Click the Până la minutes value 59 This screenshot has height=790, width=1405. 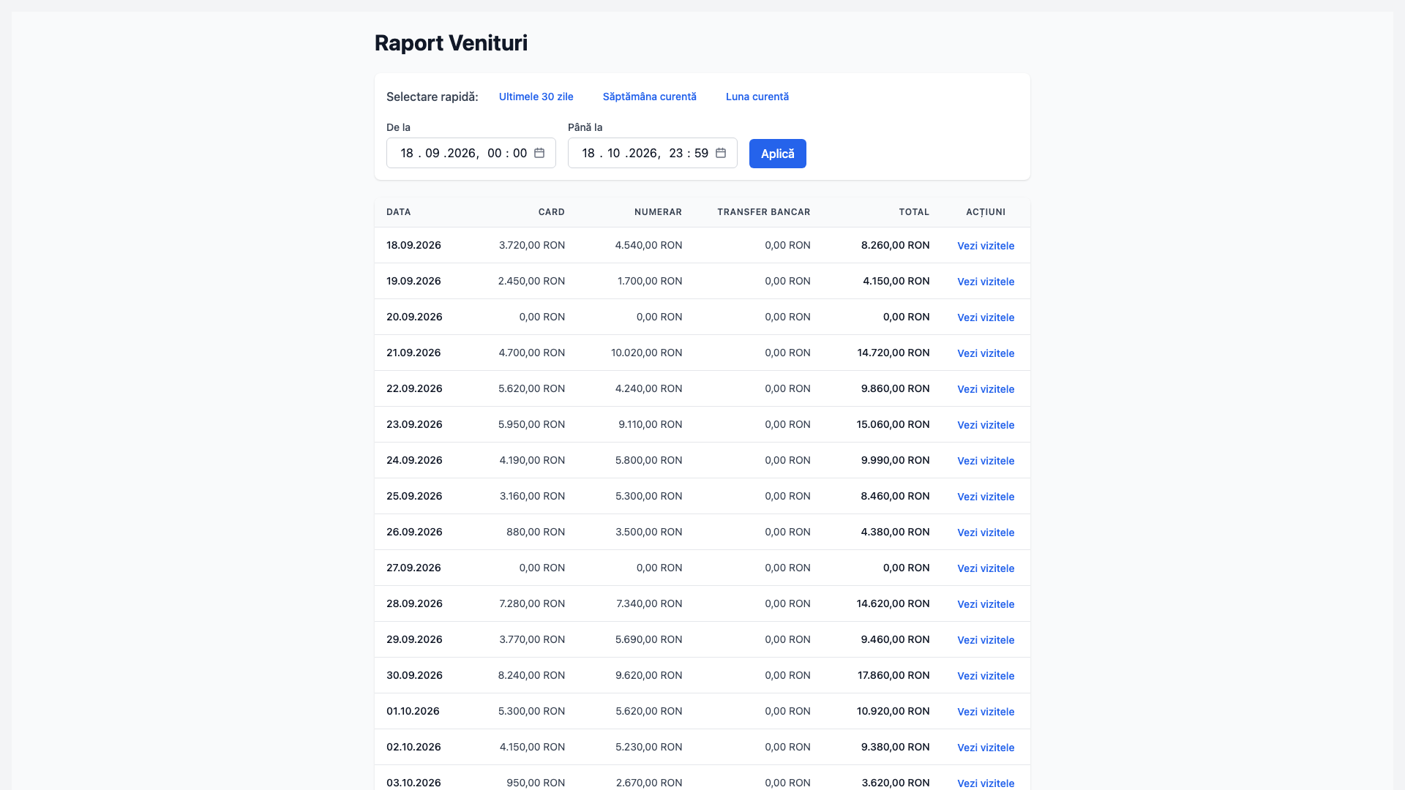coord(702,153)
